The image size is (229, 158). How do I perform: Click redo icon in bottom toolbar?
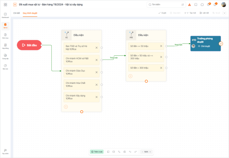[x=135, y=152]
